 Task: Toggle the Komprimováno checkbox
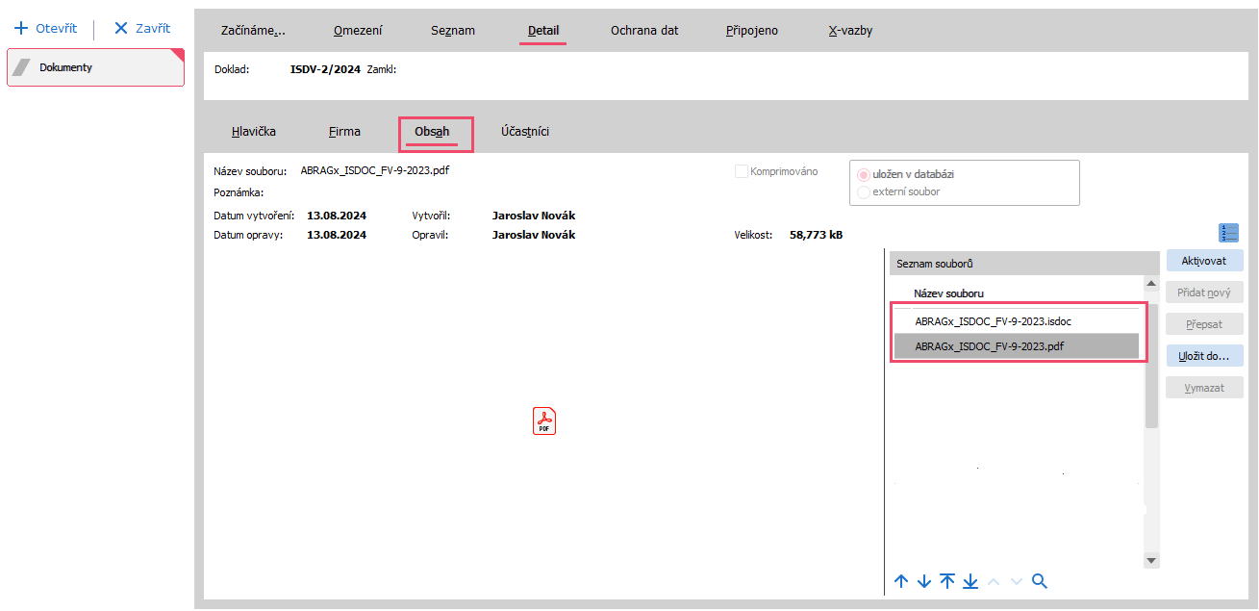(742, 172)
